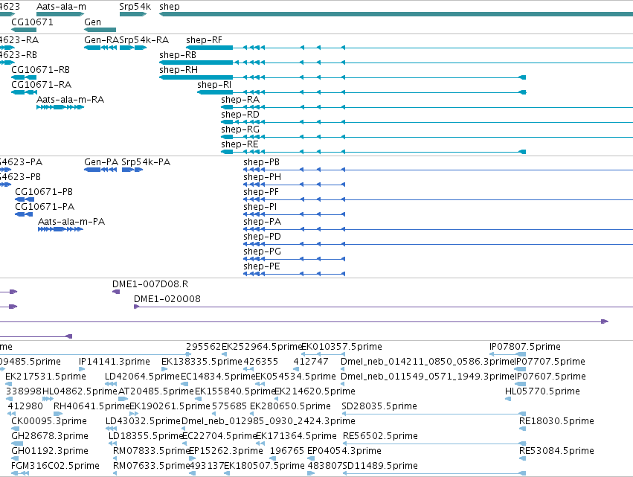Select EST EC14834.5prime
The height and width of the screenshot is (477, 633).
(x=218, y=377)
